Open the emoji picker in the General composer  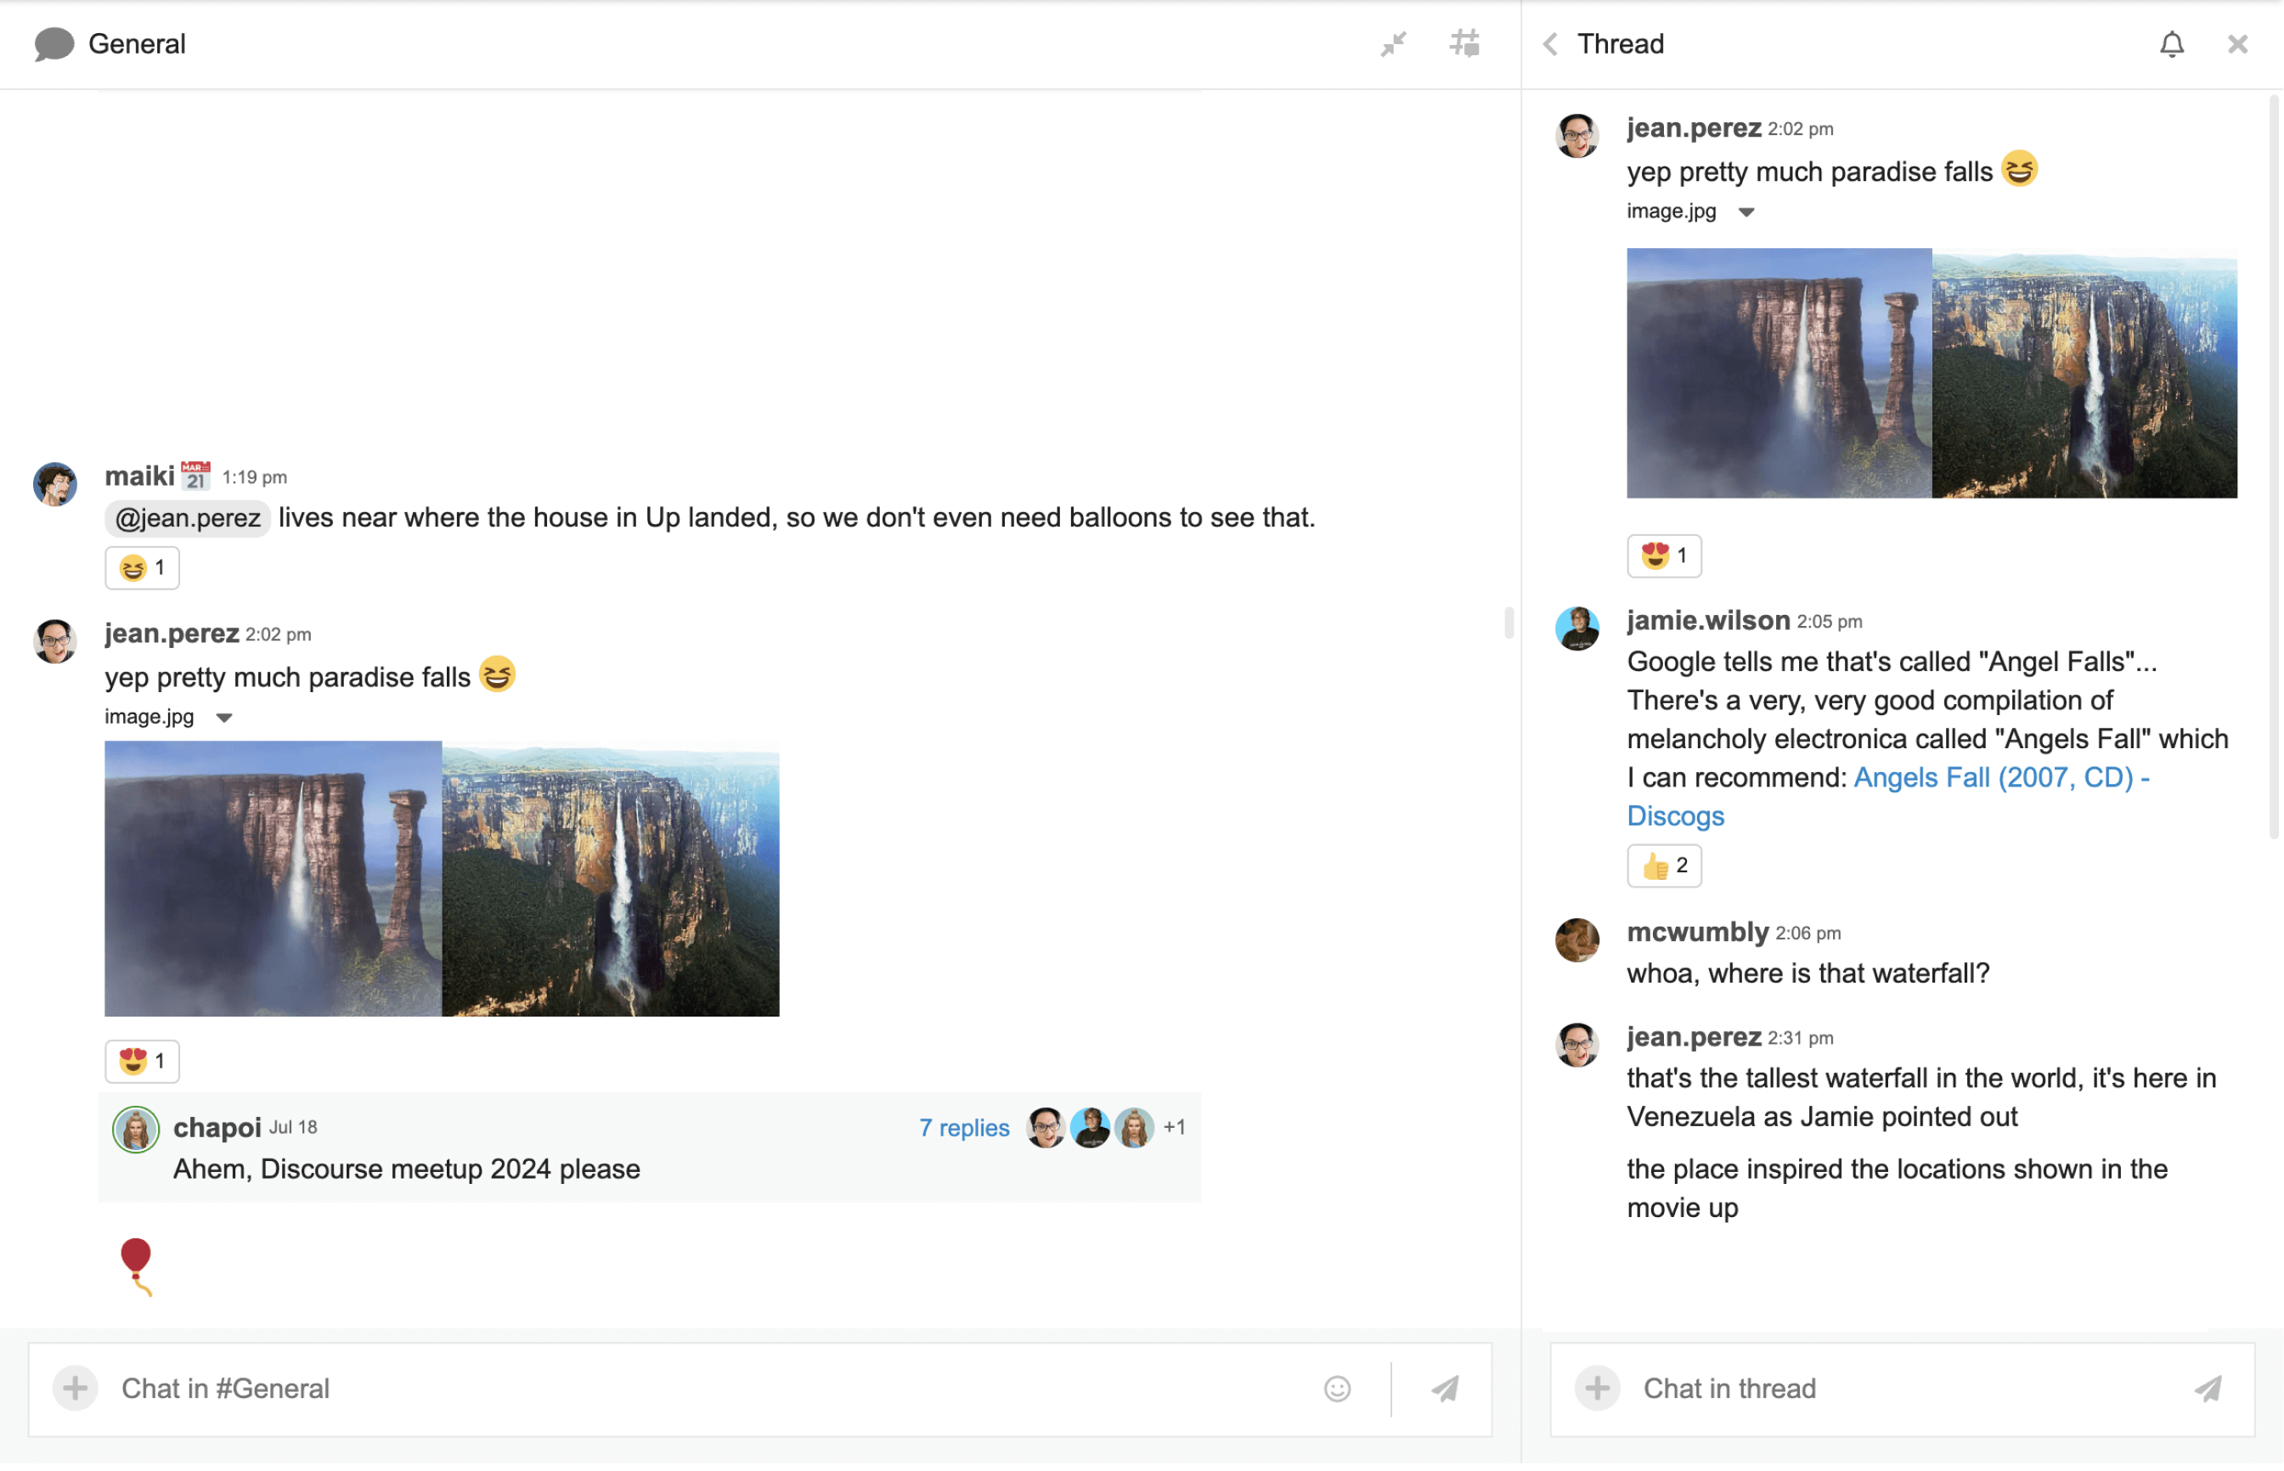click(1337, 1389)
